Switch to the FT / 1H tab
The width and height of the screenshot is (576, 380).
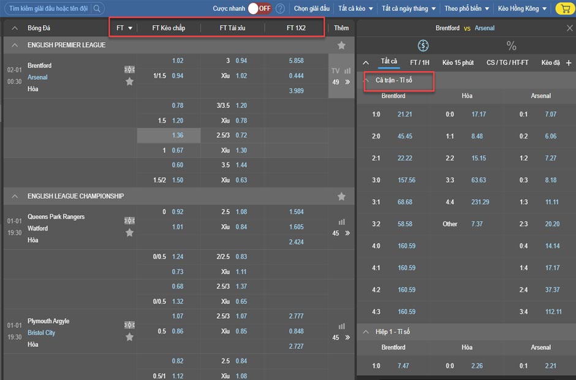(420, 63)
